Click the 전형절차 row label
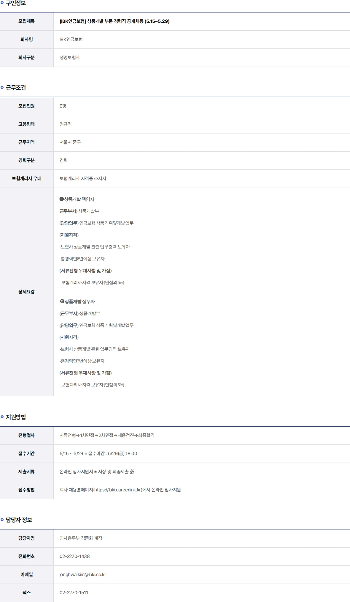The image size is (350, 602). [x=26, y=436]
